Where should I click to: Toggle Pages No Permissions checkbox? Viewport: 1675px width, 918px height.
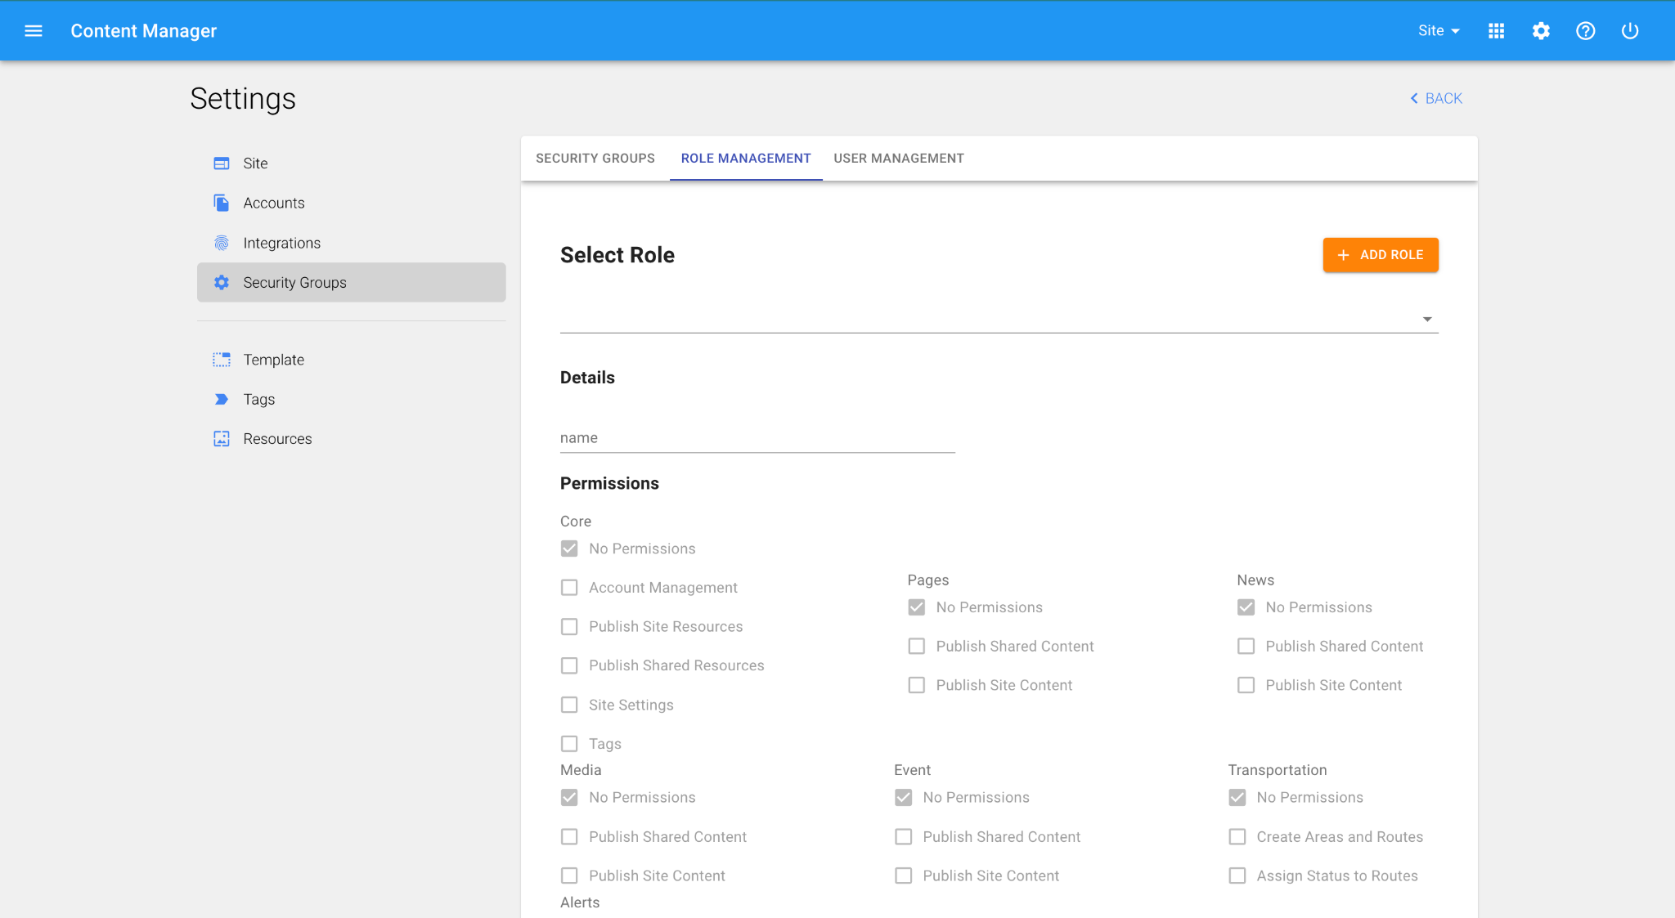917,607
